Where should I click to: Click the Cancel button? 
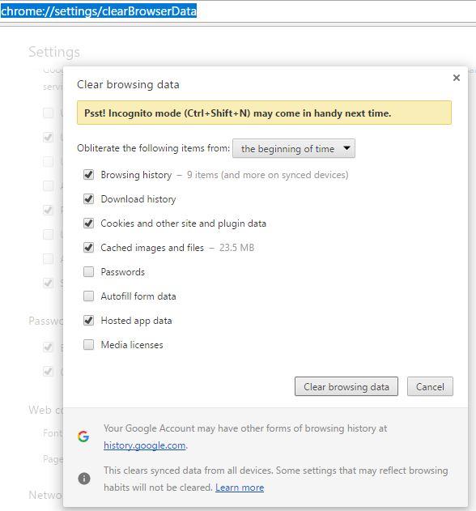(430, 386)
